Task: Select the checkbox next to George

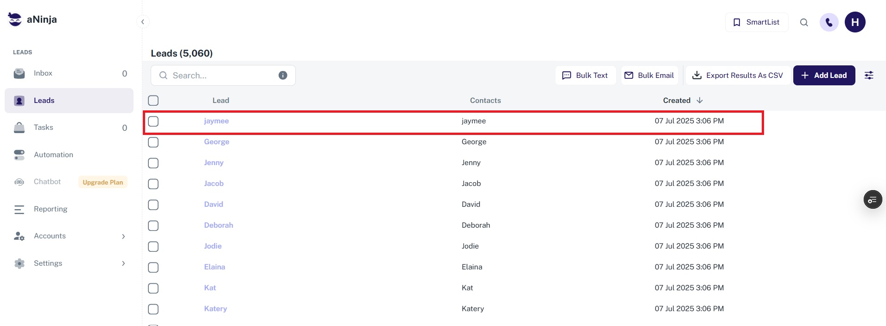Action: click(x=153, y=142)
